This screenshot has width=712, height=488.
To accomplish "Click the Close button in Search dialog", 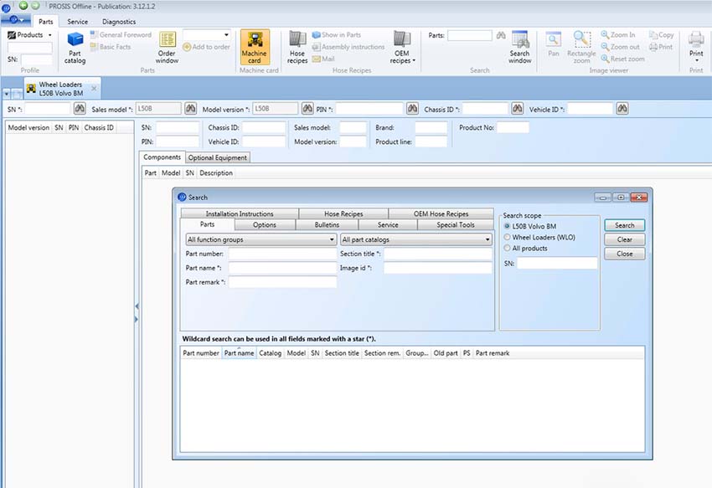I will pyautogui.click(x=625, y=254).
